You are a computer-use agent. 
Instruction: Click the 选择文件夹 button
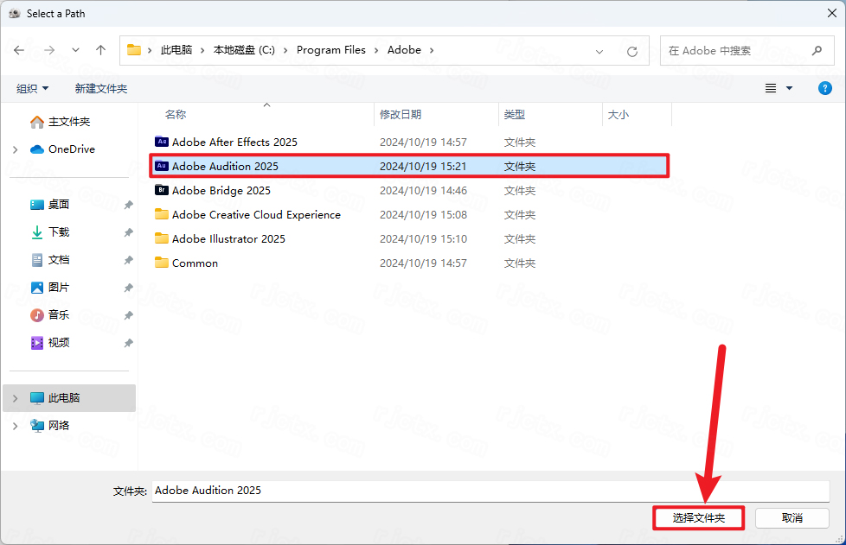(698, 518)
